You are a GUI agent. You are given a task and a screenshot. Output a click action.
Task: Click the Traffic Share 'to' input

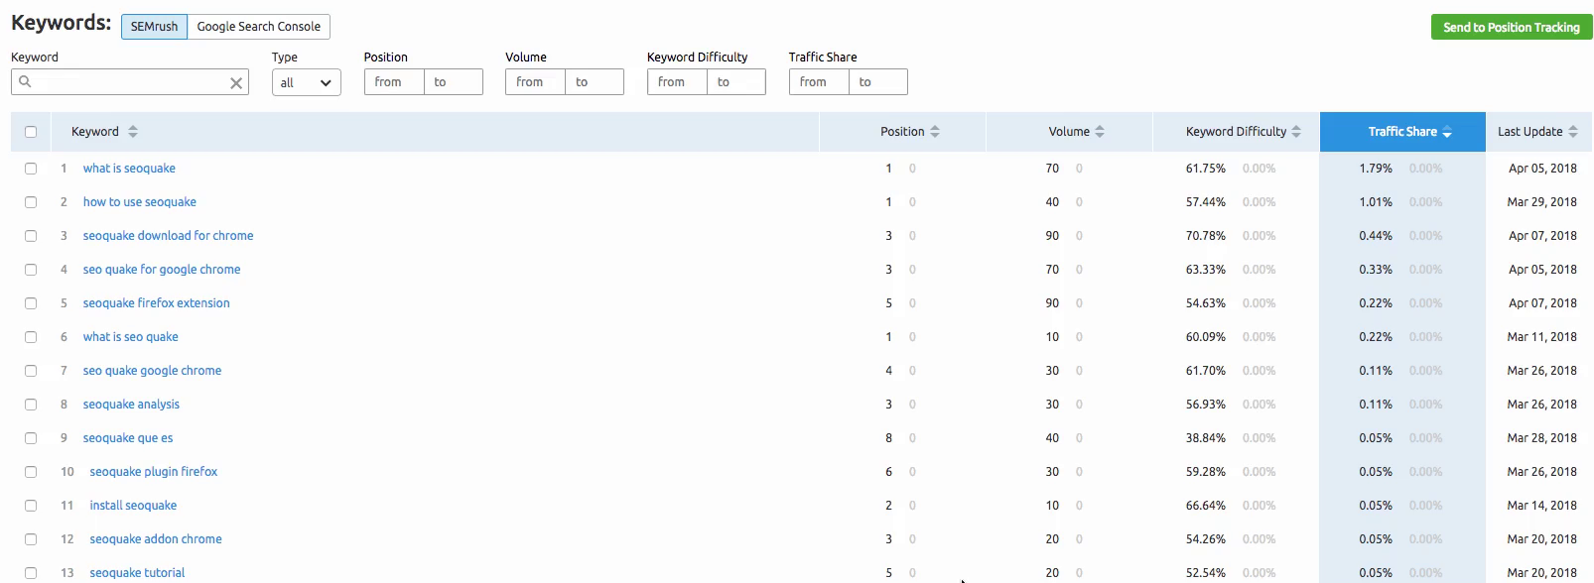pyautogui.click(x=878, y=82)
